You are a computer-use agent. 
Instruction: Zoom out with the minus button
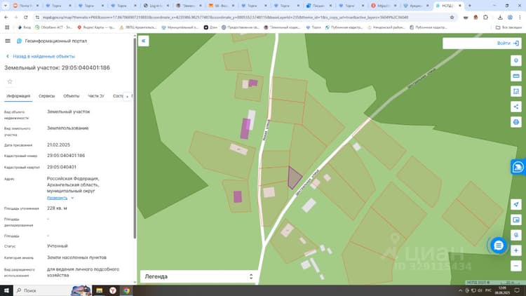click(516, 266)
